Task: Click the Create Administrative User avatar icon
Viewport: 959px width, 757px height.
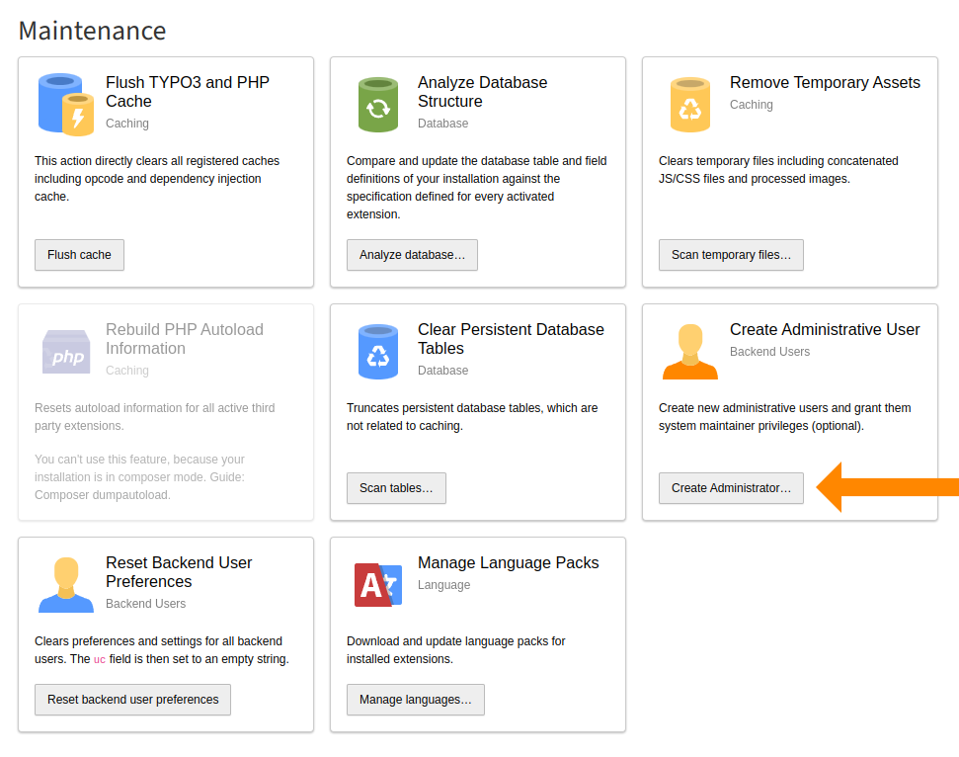Action: (x=689, y=350)
